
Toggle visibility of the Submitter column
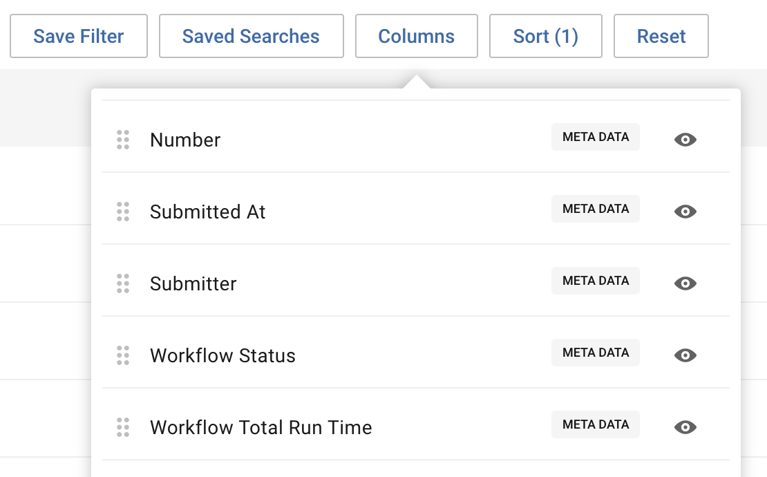pos(685,283)
